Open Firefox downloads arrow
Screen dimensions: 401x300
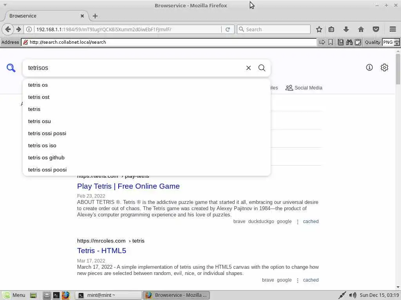346,29
